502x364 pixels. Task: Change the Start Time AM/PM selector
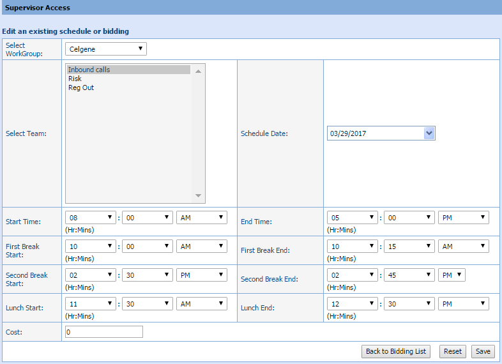pyautogui.click(x=202, y=218)
